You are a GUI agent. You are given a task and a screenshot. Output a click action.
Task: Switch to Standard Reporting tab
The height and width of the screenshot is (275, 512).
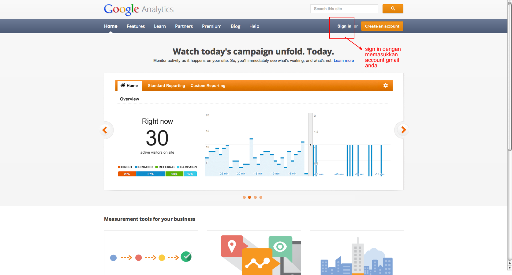[x=166, y=86]
